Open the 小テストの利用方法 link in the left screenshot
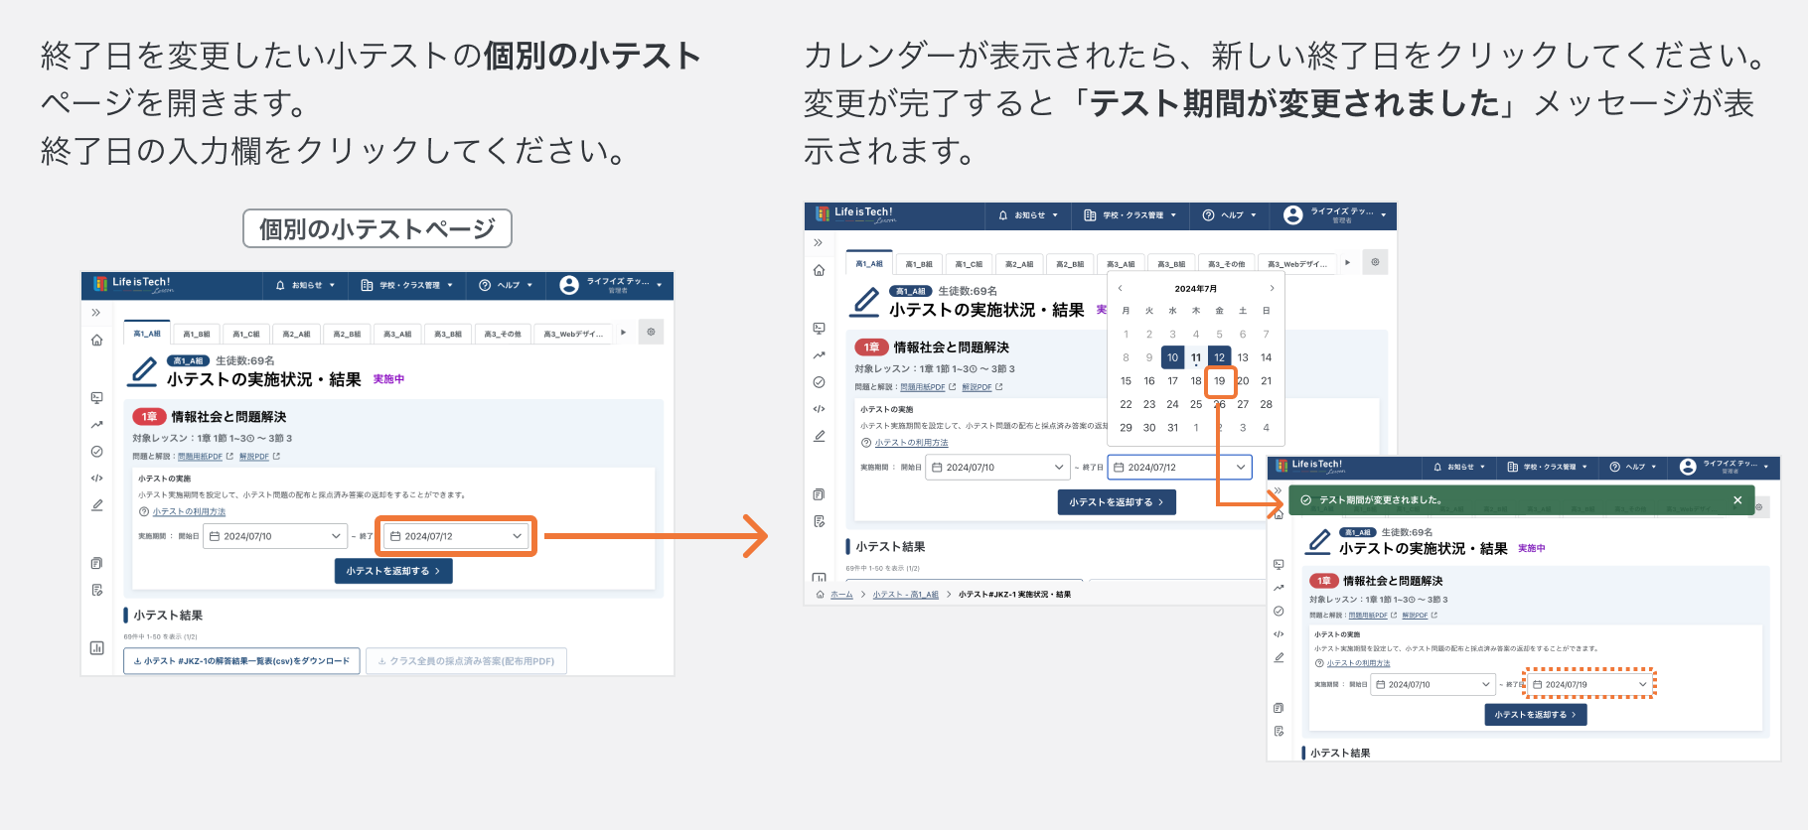This screenshot has width=1808, height=830. click(189, 512)
